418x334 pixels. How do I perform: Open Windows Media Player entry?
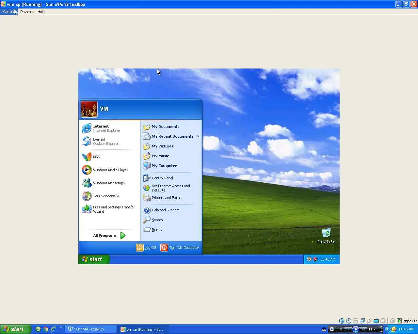click(109, 170)
